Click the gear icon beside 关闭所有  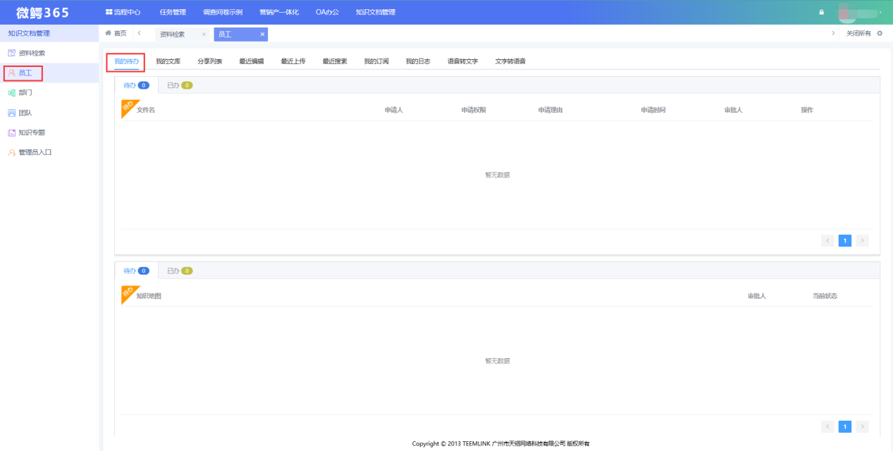(880, 34)
